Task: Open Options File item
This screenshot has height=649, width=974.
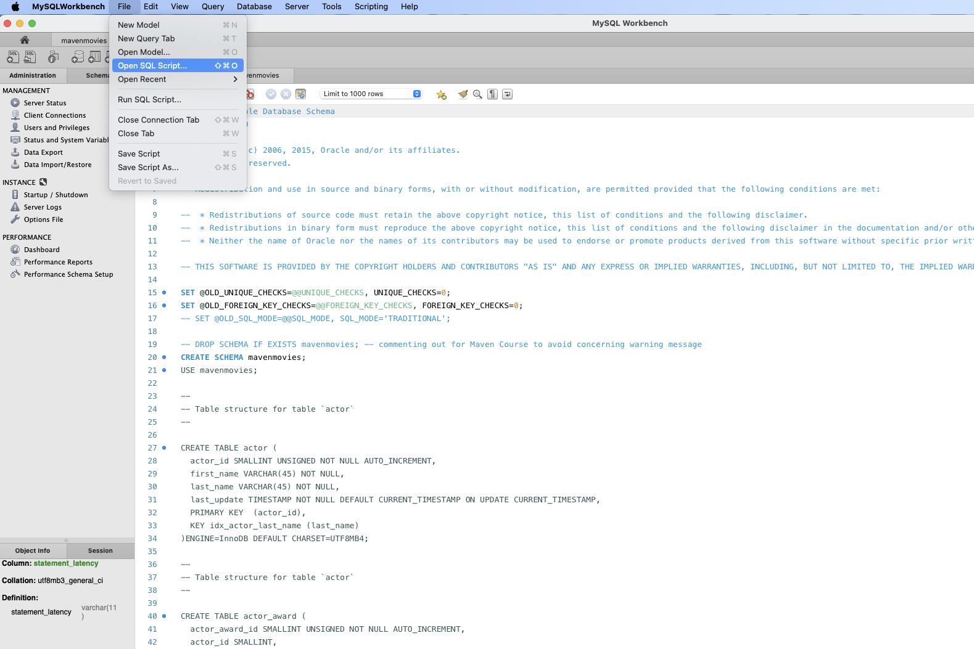Action: point(43,219)
